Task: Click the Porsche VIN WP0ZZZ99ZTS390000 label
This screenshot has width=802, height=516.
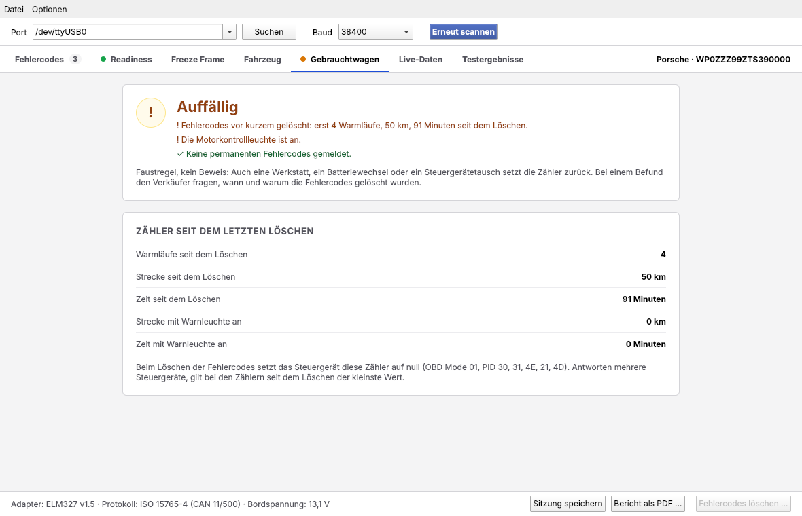Action: point(723,59)
